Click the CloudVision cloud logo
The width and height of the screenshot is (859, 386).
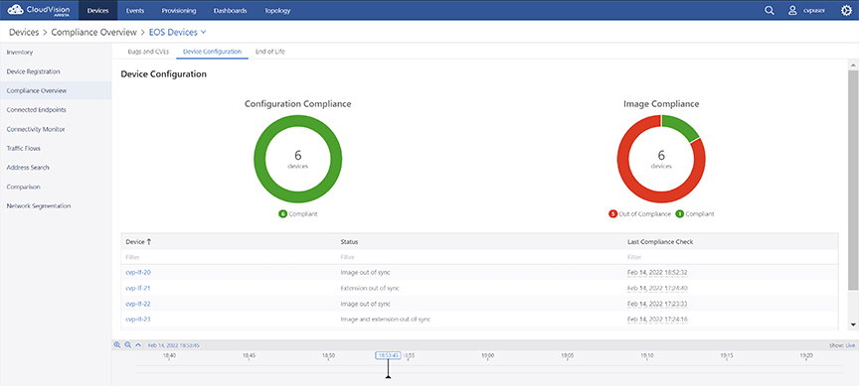click(x=15, y=9)
